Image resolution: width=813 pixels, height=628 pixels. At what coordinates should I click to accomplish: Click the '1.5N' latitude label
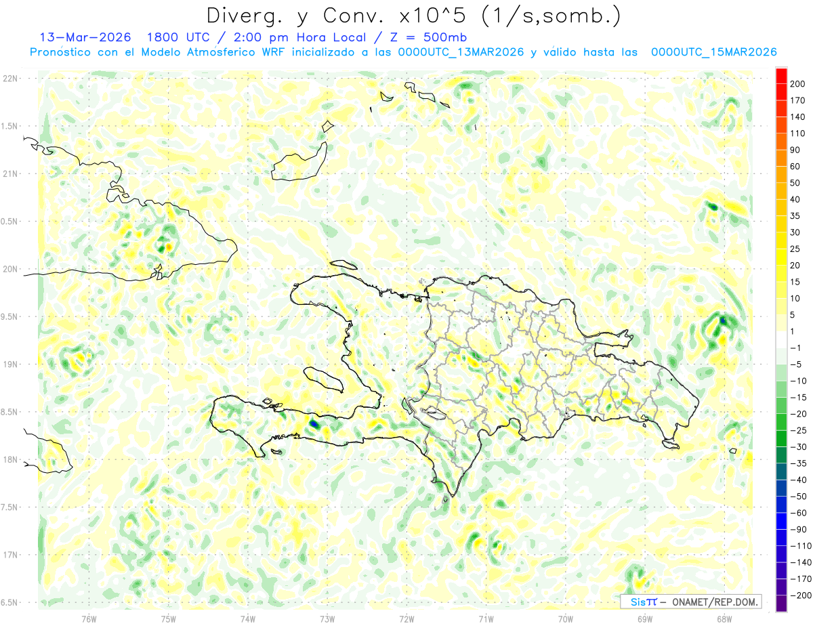(x=10, y=126)
